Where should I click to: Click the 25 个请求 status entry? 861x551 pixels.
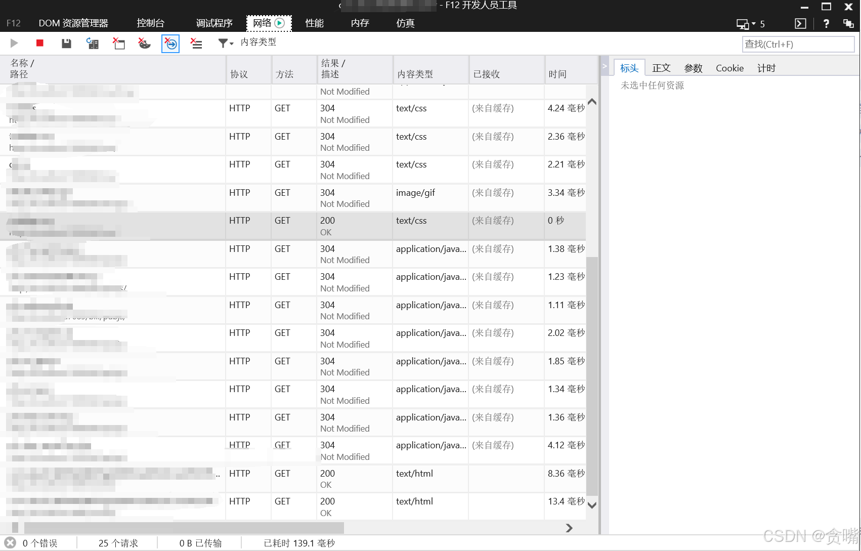pyautogui.click(x=118, y=543)
